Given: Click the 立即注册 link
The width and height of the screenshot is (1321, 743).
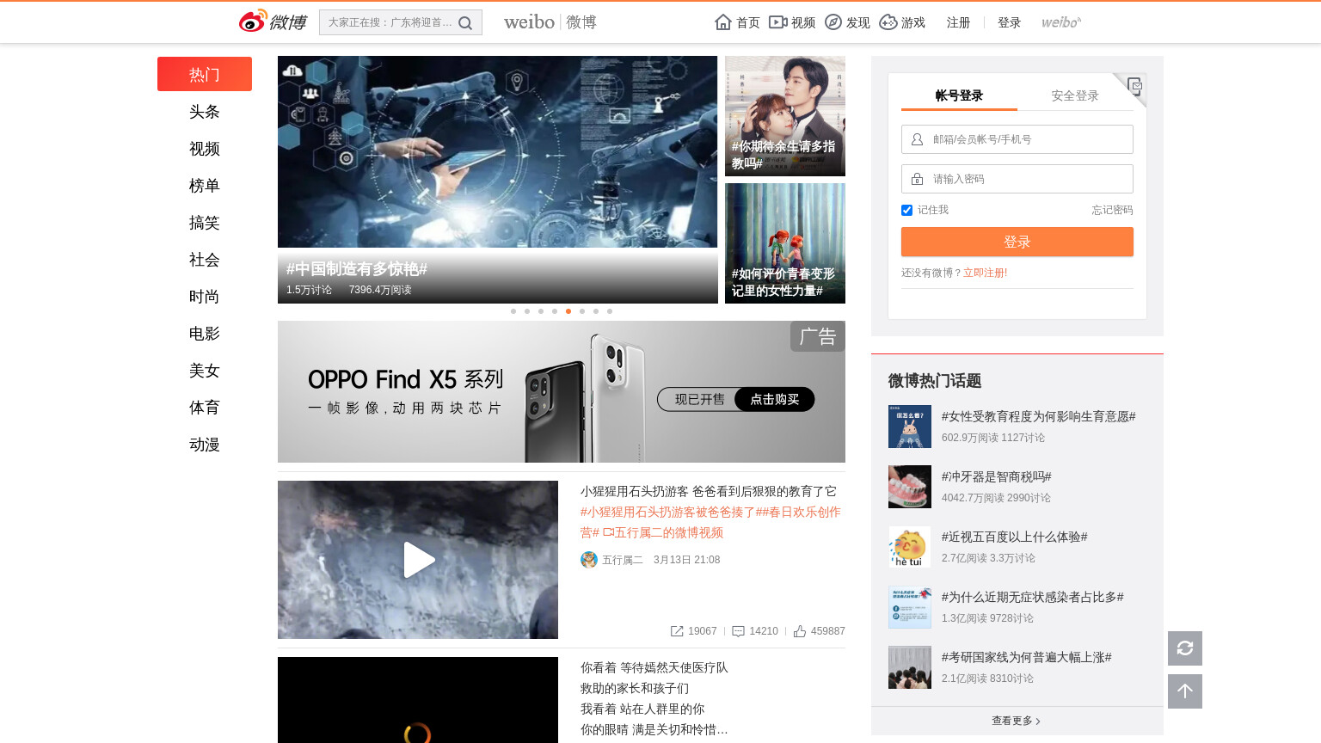Looking at the screenshot, I should pyautogui.click(x=983, y=273).
